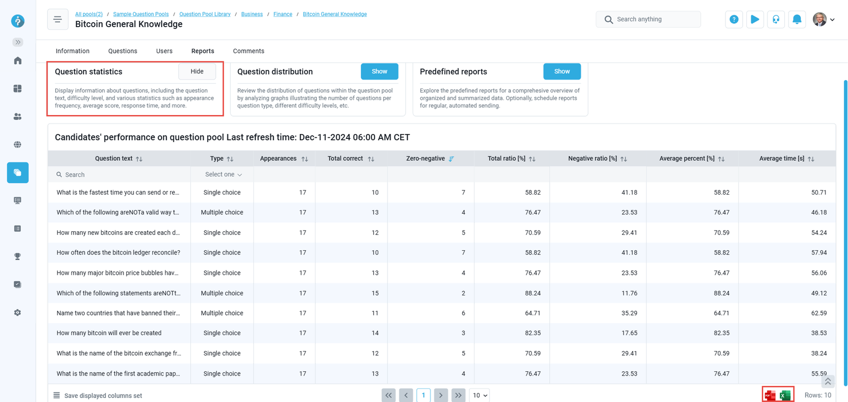This screenshot has width=848, height=402.
Task: Show the Question distribution section
Action: point(379,72)
